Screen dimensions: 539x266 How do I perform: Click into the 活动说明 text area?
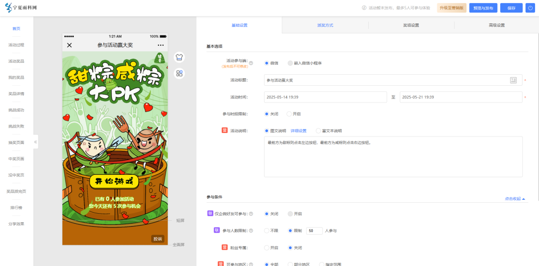(x=393, y=156)
